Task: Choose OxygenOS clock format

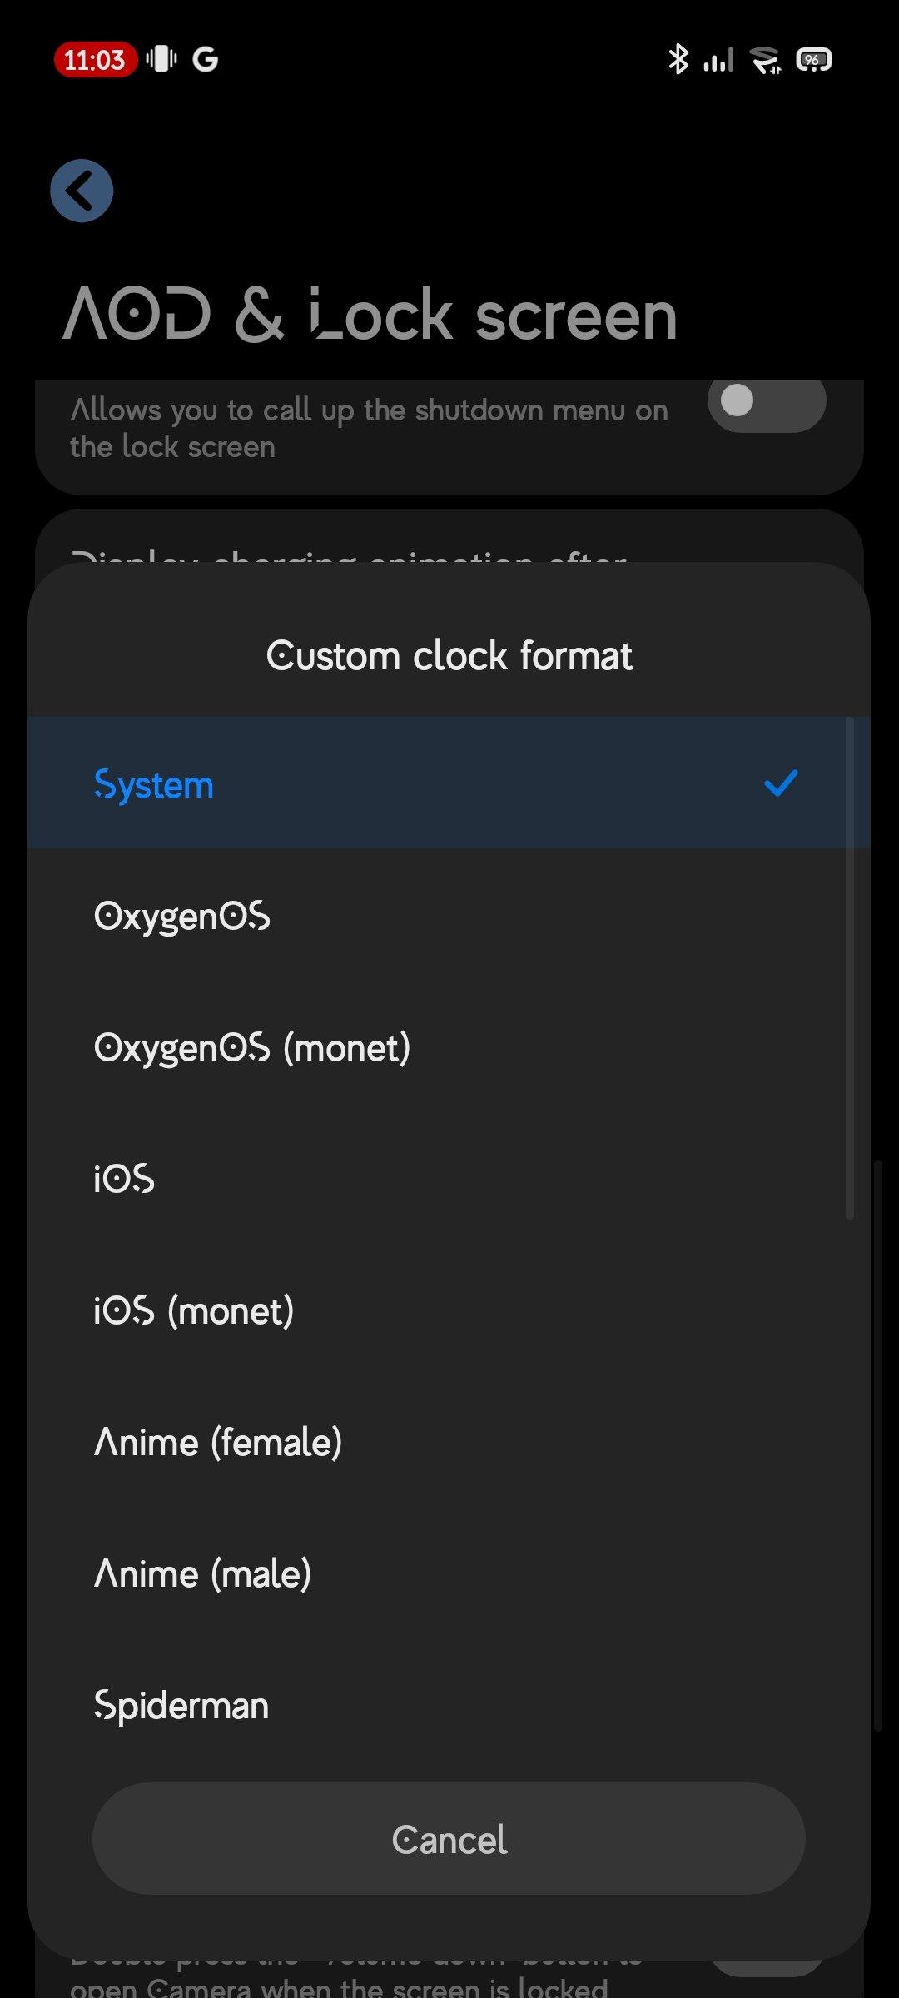Action: tap(182, 916)
